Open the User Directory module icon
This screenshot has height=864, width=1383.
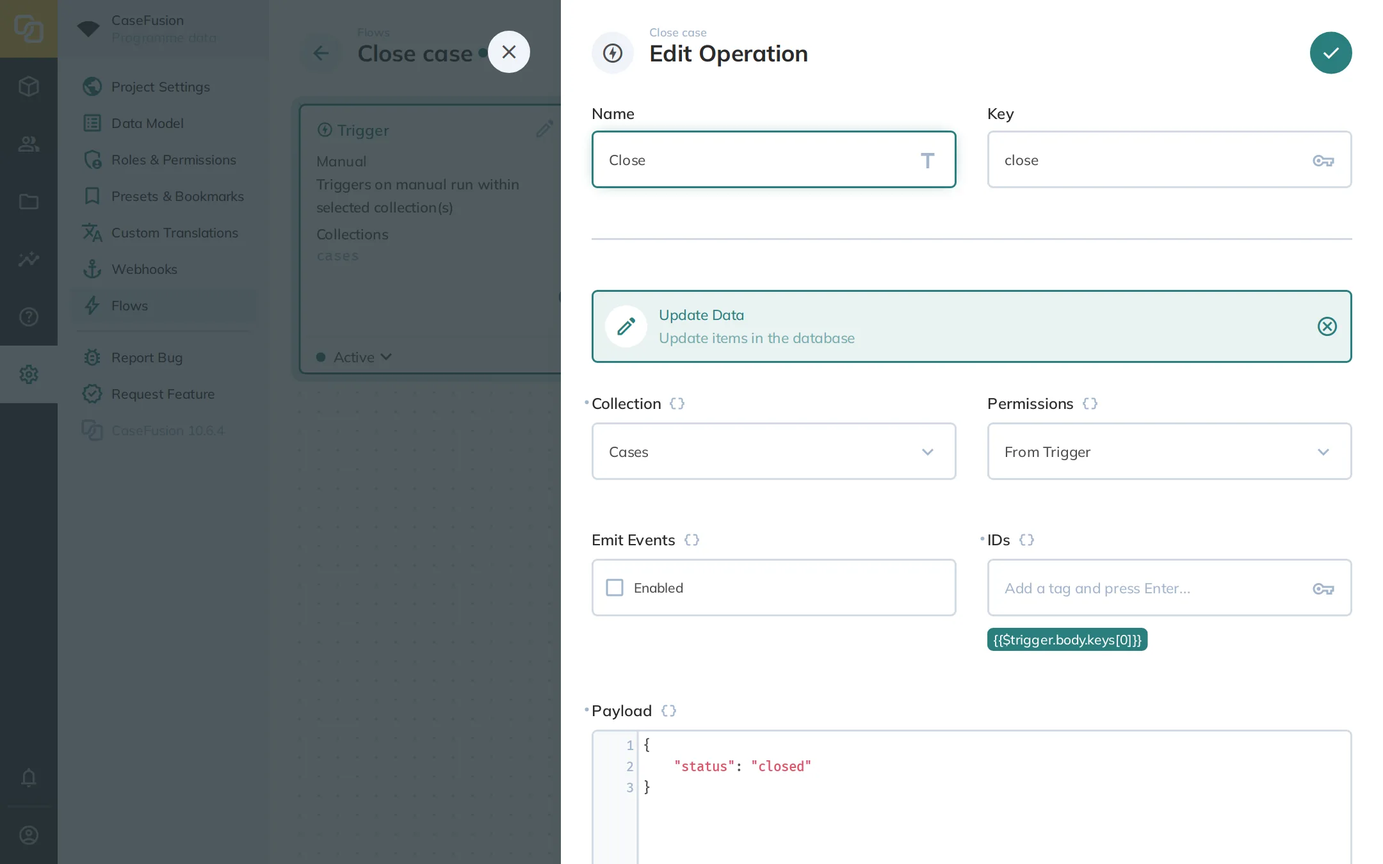[29, 144]
